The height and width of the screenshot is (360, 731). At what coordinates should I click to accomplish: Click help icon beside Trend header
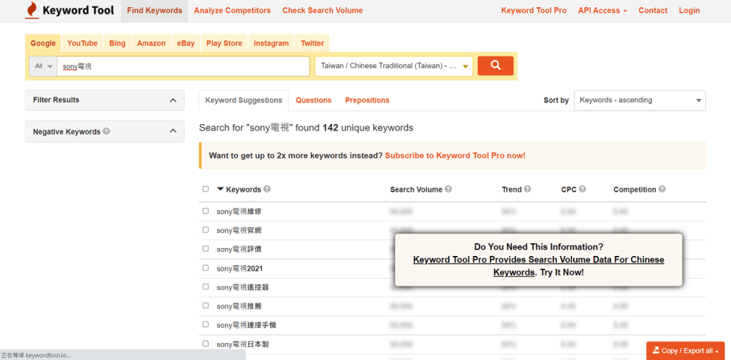[x=528, y=189]
